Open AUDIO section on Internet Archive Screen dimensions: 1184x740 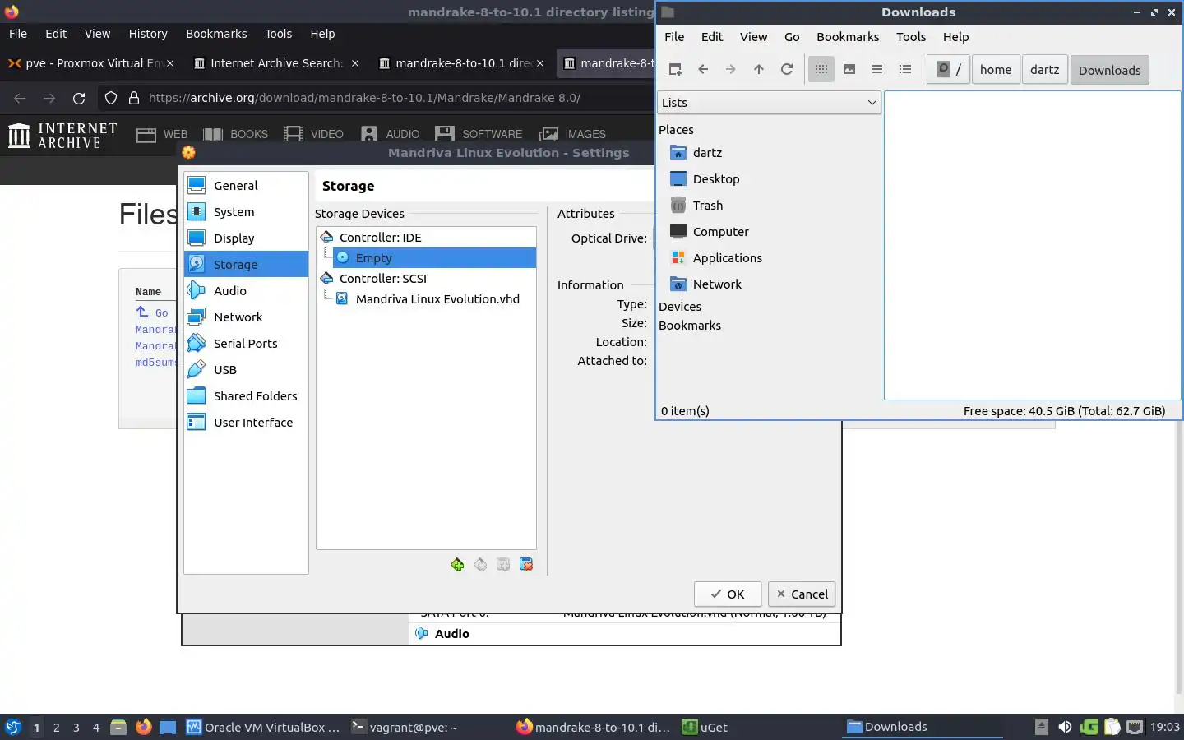tap(391, 134)
